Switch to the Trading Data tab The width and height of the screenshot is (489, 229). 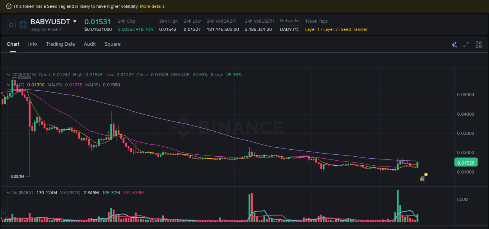(60, 44)
